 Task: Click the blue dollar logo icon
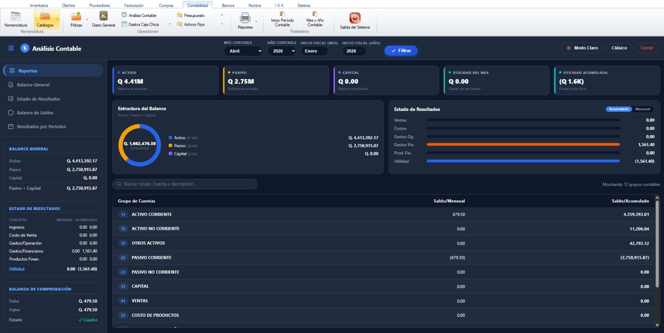25,48
